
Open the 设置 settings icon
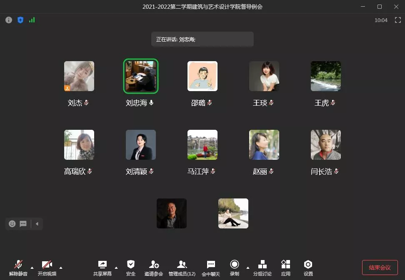pos(308,268)
